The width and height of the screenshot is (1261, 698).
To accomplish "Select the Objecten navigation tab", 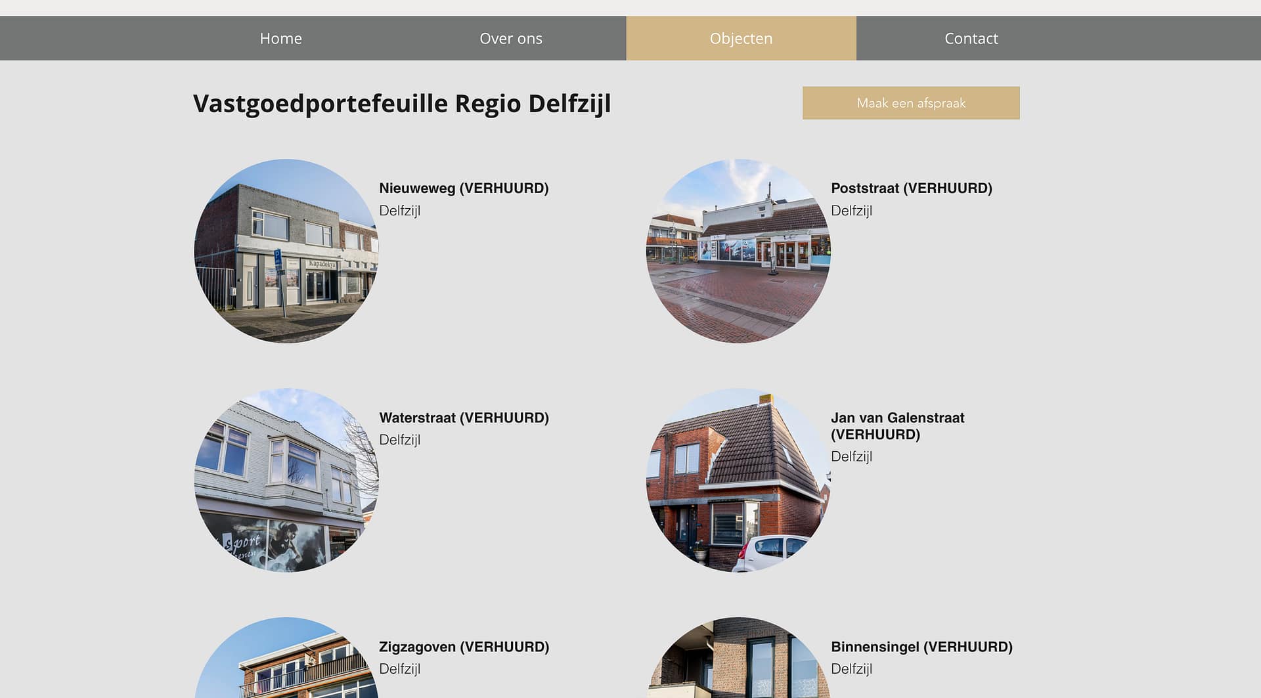I will click(x=741, y=38).
